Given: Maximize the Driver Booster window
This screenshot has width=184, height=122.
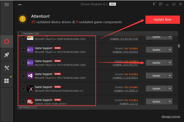Looking at the screenshot, I should tap(174, 4).
